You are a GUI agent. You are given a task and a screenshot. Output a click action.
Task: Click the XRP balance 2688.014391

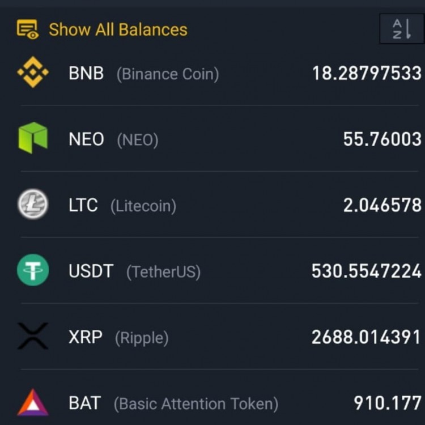point(366,337)
